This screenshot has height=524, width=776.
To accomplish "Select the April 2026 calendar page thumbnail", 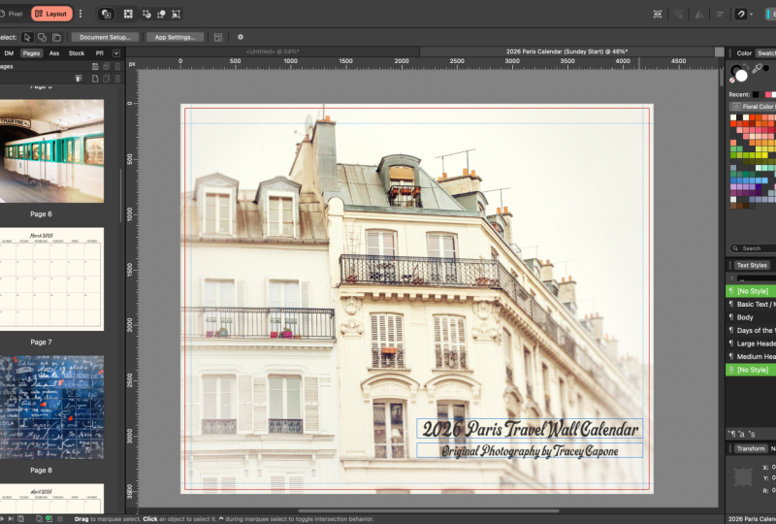I will [x=51, y=498].
